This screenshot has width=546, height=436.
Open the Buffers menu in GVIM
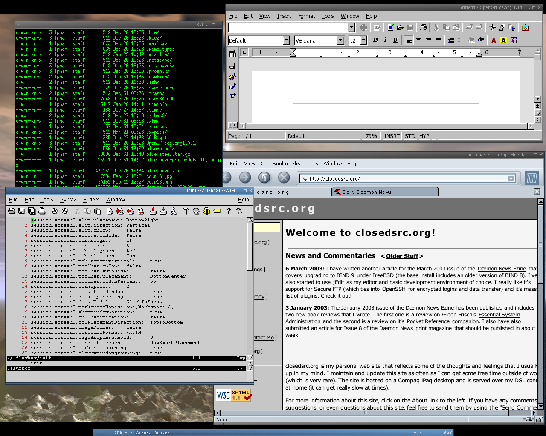[91, 199]
